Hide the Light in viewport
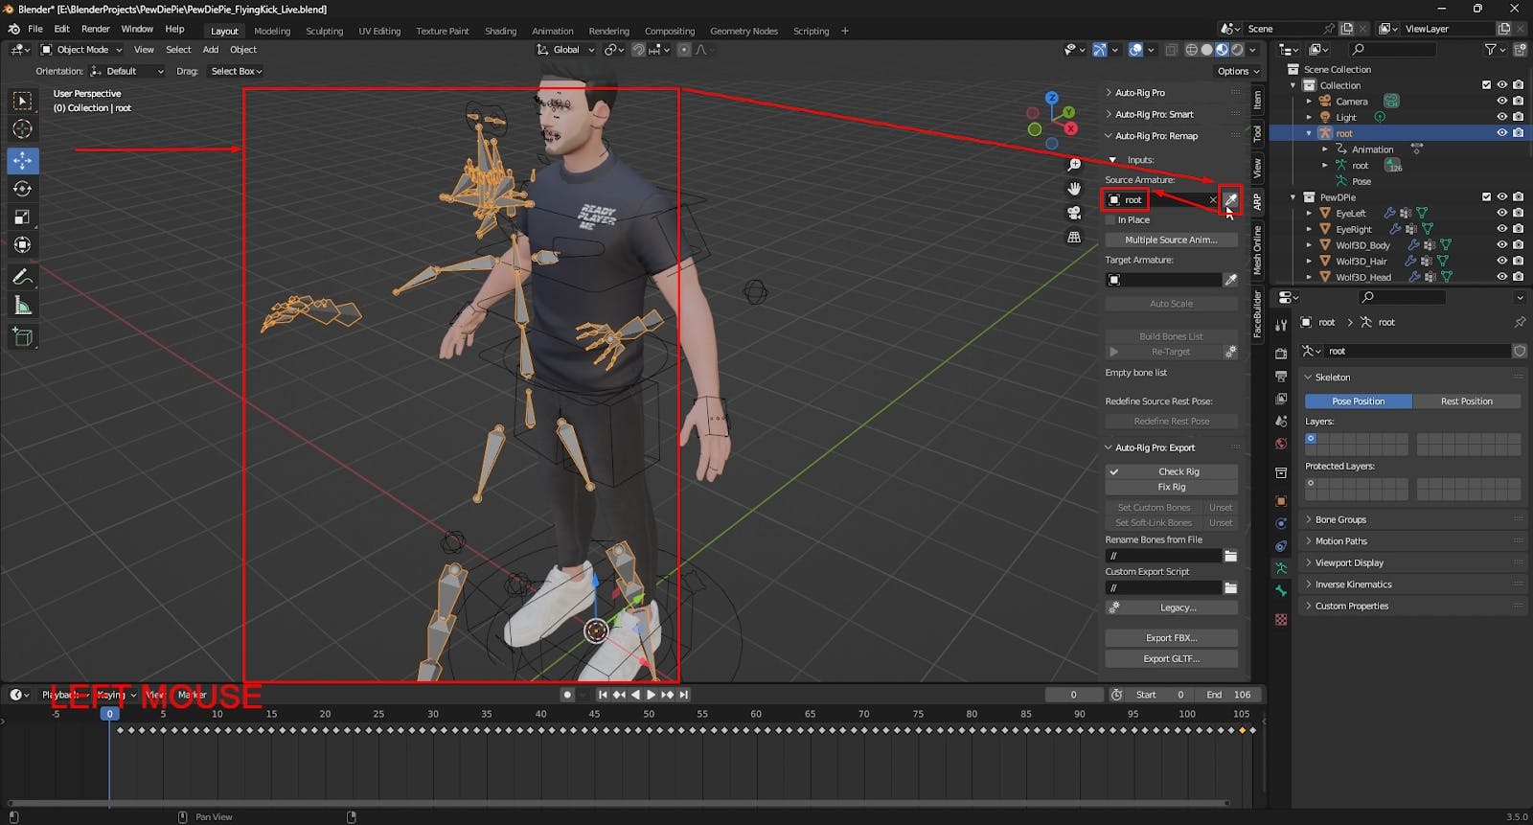This screenshot has height=825, width=1533. 1501,117
